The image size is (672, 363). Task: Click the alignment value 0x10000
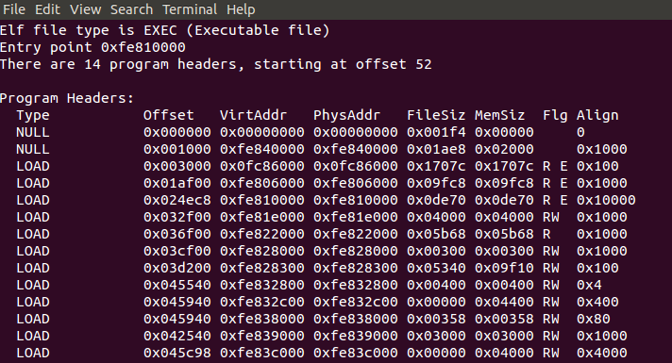tap(606, 200)
